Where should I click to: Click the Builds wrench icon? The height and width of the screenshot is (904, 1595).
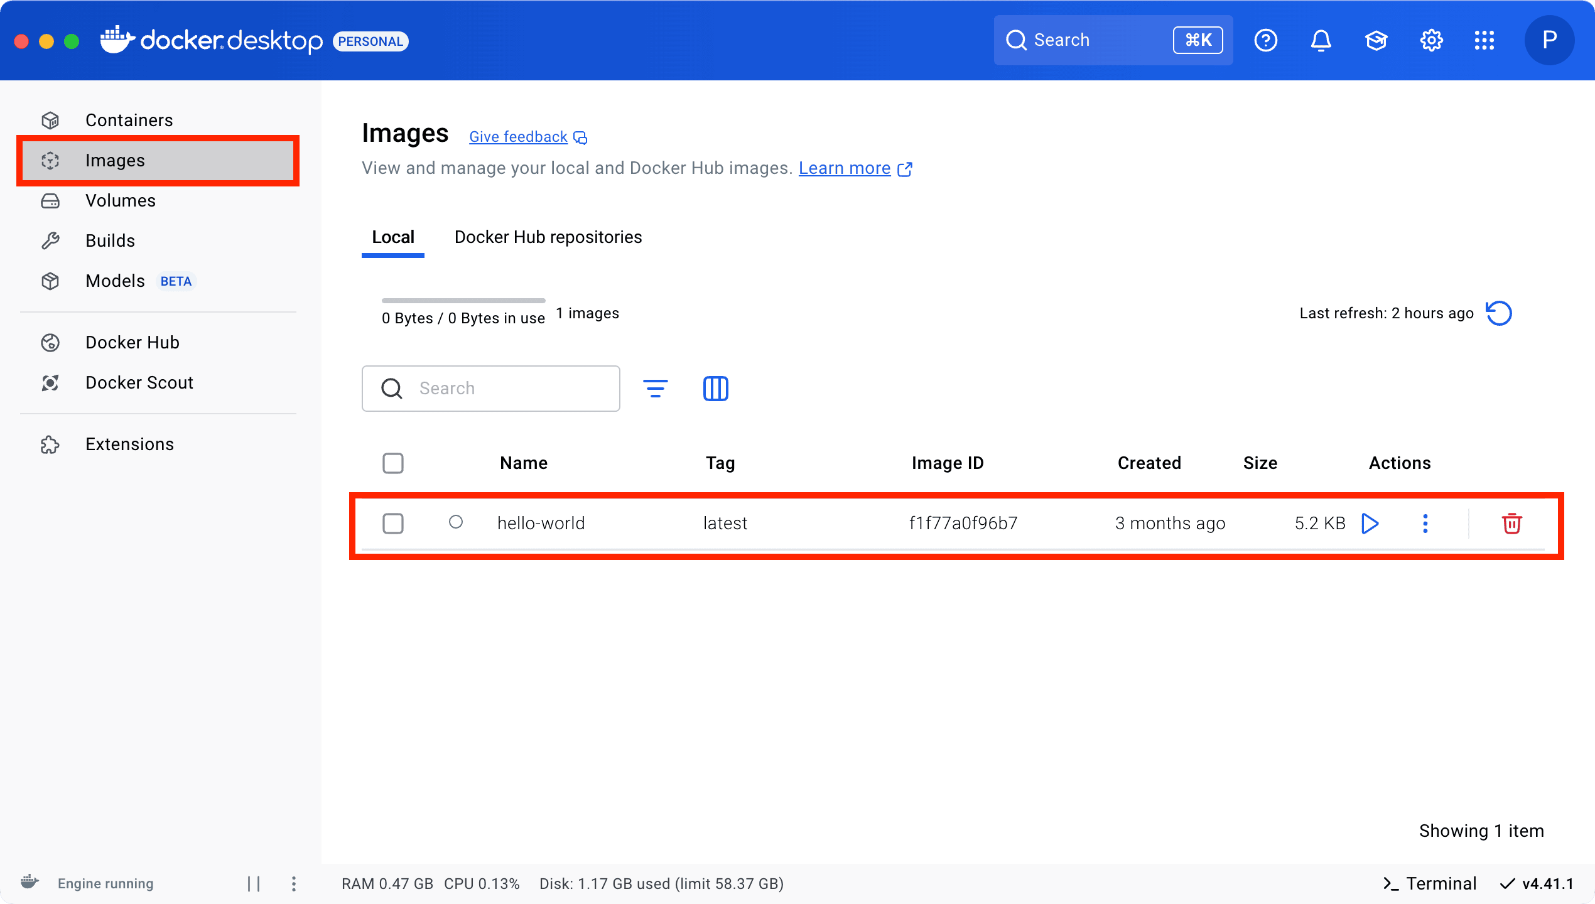pos(50,241)
